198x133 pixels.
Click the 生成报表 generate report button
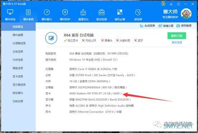point(148,26)
